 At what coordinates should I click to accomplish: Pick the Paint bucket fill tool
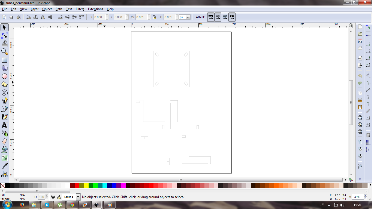(x=4, y=149)
